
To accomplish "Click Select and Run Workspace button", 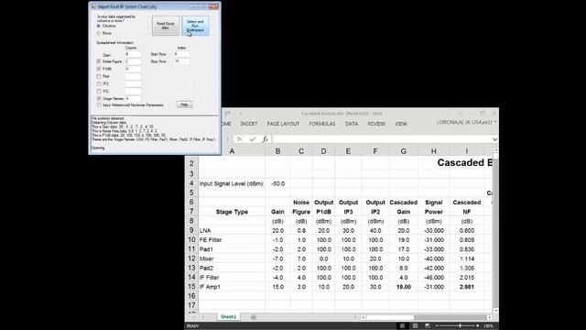I will [195, 26].
